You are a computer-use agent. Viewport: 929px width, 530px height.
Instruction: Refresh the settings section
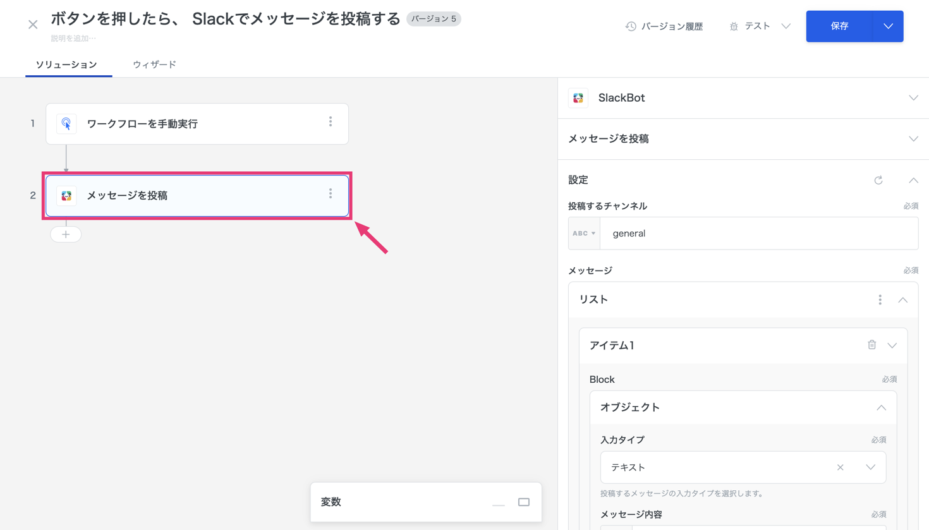coord(878,181)
